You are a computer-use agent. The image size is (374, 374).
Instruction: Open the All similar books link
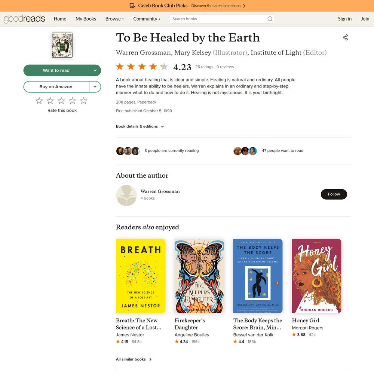coord(134,359)
